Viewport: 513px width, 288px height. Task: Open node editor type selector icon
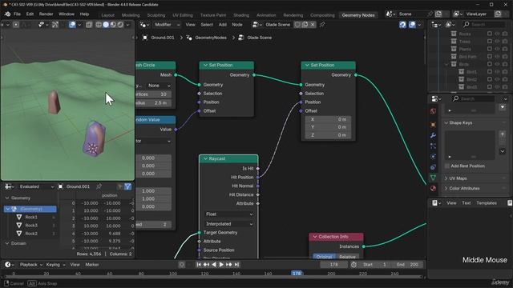pyautogui.click(x=143, y=25)
